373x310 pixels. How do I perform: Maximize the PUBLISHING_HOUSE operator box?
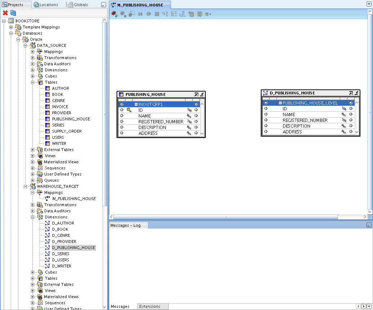tap(196, 94)
